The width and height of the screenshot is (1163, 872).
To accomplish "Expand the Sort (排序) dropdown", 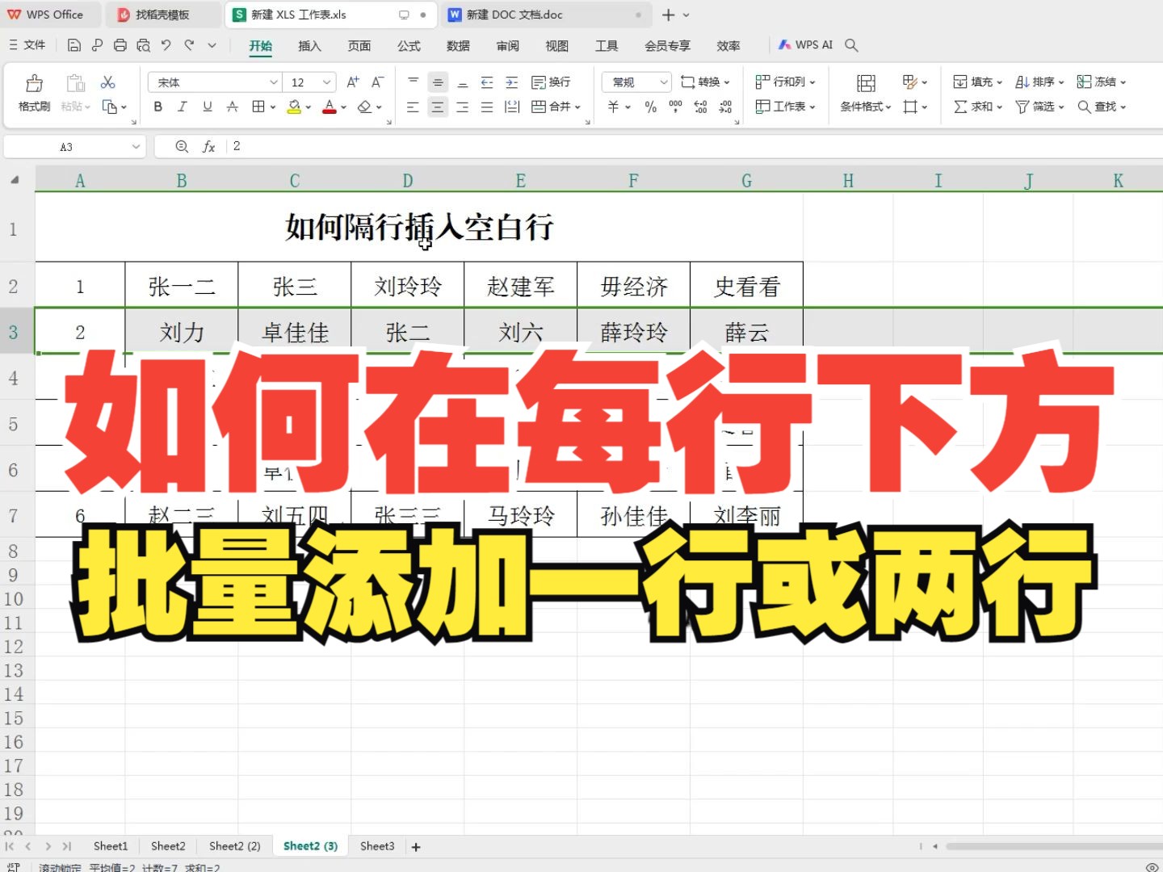I will coord(1060,82).
